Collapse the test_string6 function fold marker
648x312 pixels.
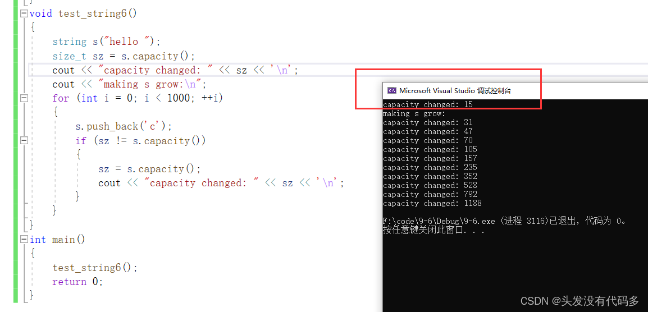[x=24, y=13]
